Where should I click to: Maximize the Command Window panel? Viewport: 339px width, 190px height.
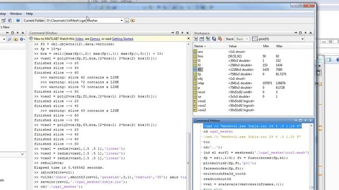point(177,33)
